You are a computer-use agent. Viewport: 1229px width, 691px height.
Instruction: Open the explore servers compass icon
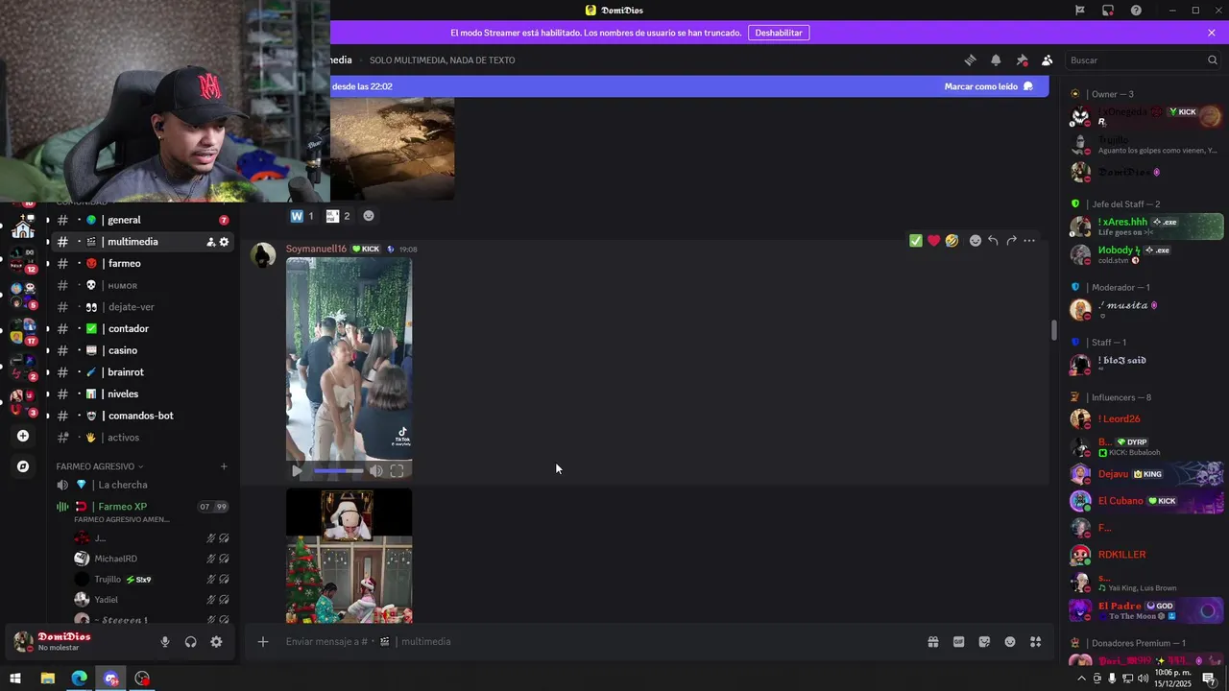pyautogui.click(x=23, y=466)
